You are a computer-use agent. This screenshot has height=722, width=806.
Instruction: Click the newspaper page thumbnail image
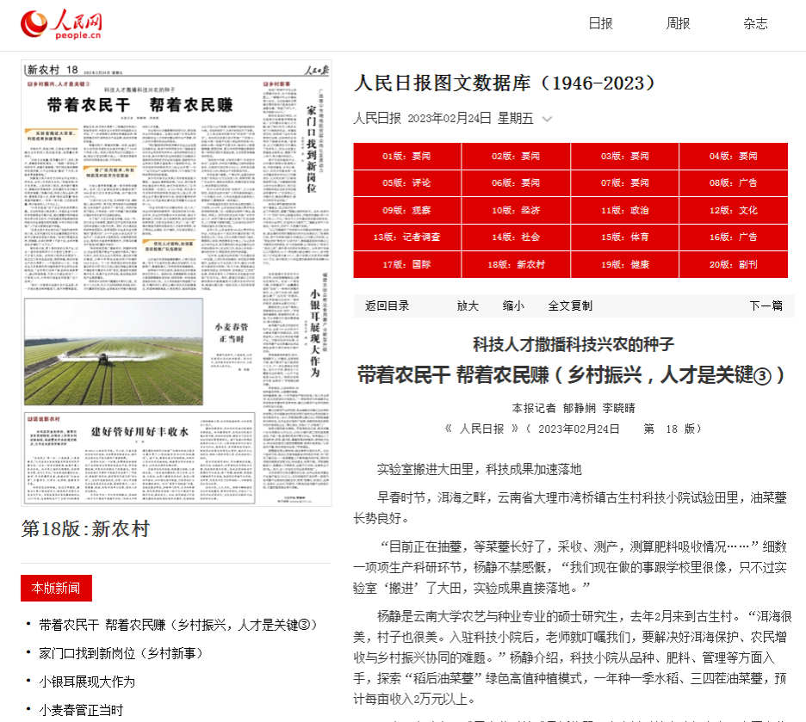point(176,283)
